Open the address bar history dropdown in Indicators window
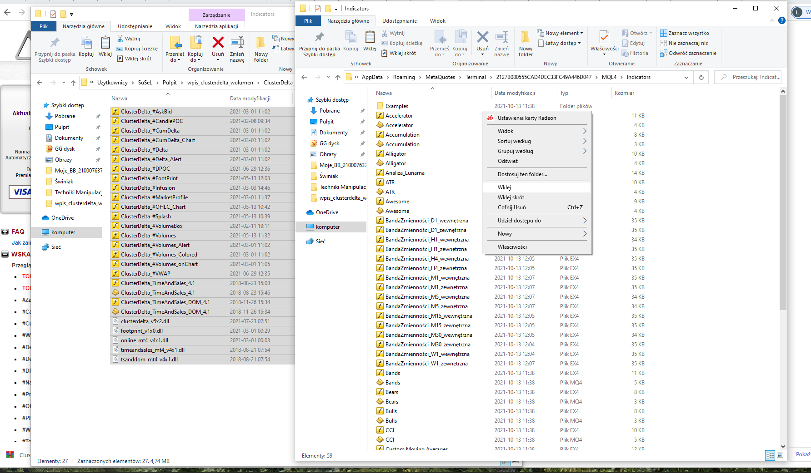The image size is (811, 473). coord(686,77)
